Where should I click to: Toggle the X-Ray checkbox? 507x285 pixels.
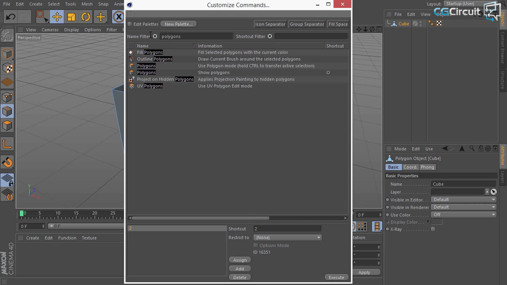coord(433,229)
